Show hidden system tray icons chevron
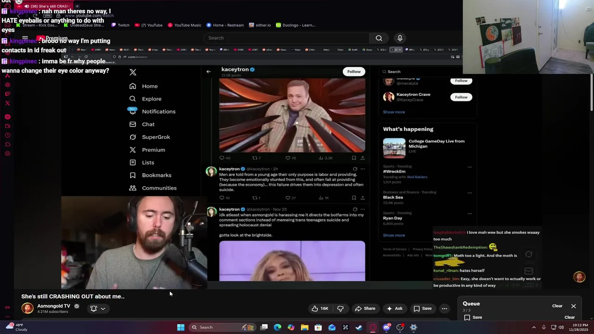Screen dimensions: 594x334 pos(534,328)
